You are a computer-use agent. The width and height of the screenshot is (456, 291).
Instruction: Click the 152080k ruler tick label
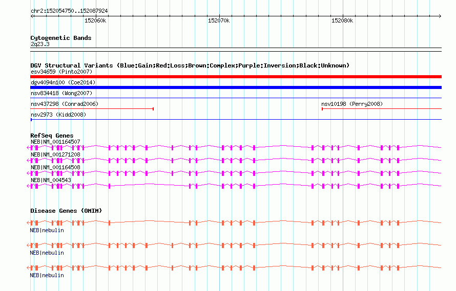point(342,20)
